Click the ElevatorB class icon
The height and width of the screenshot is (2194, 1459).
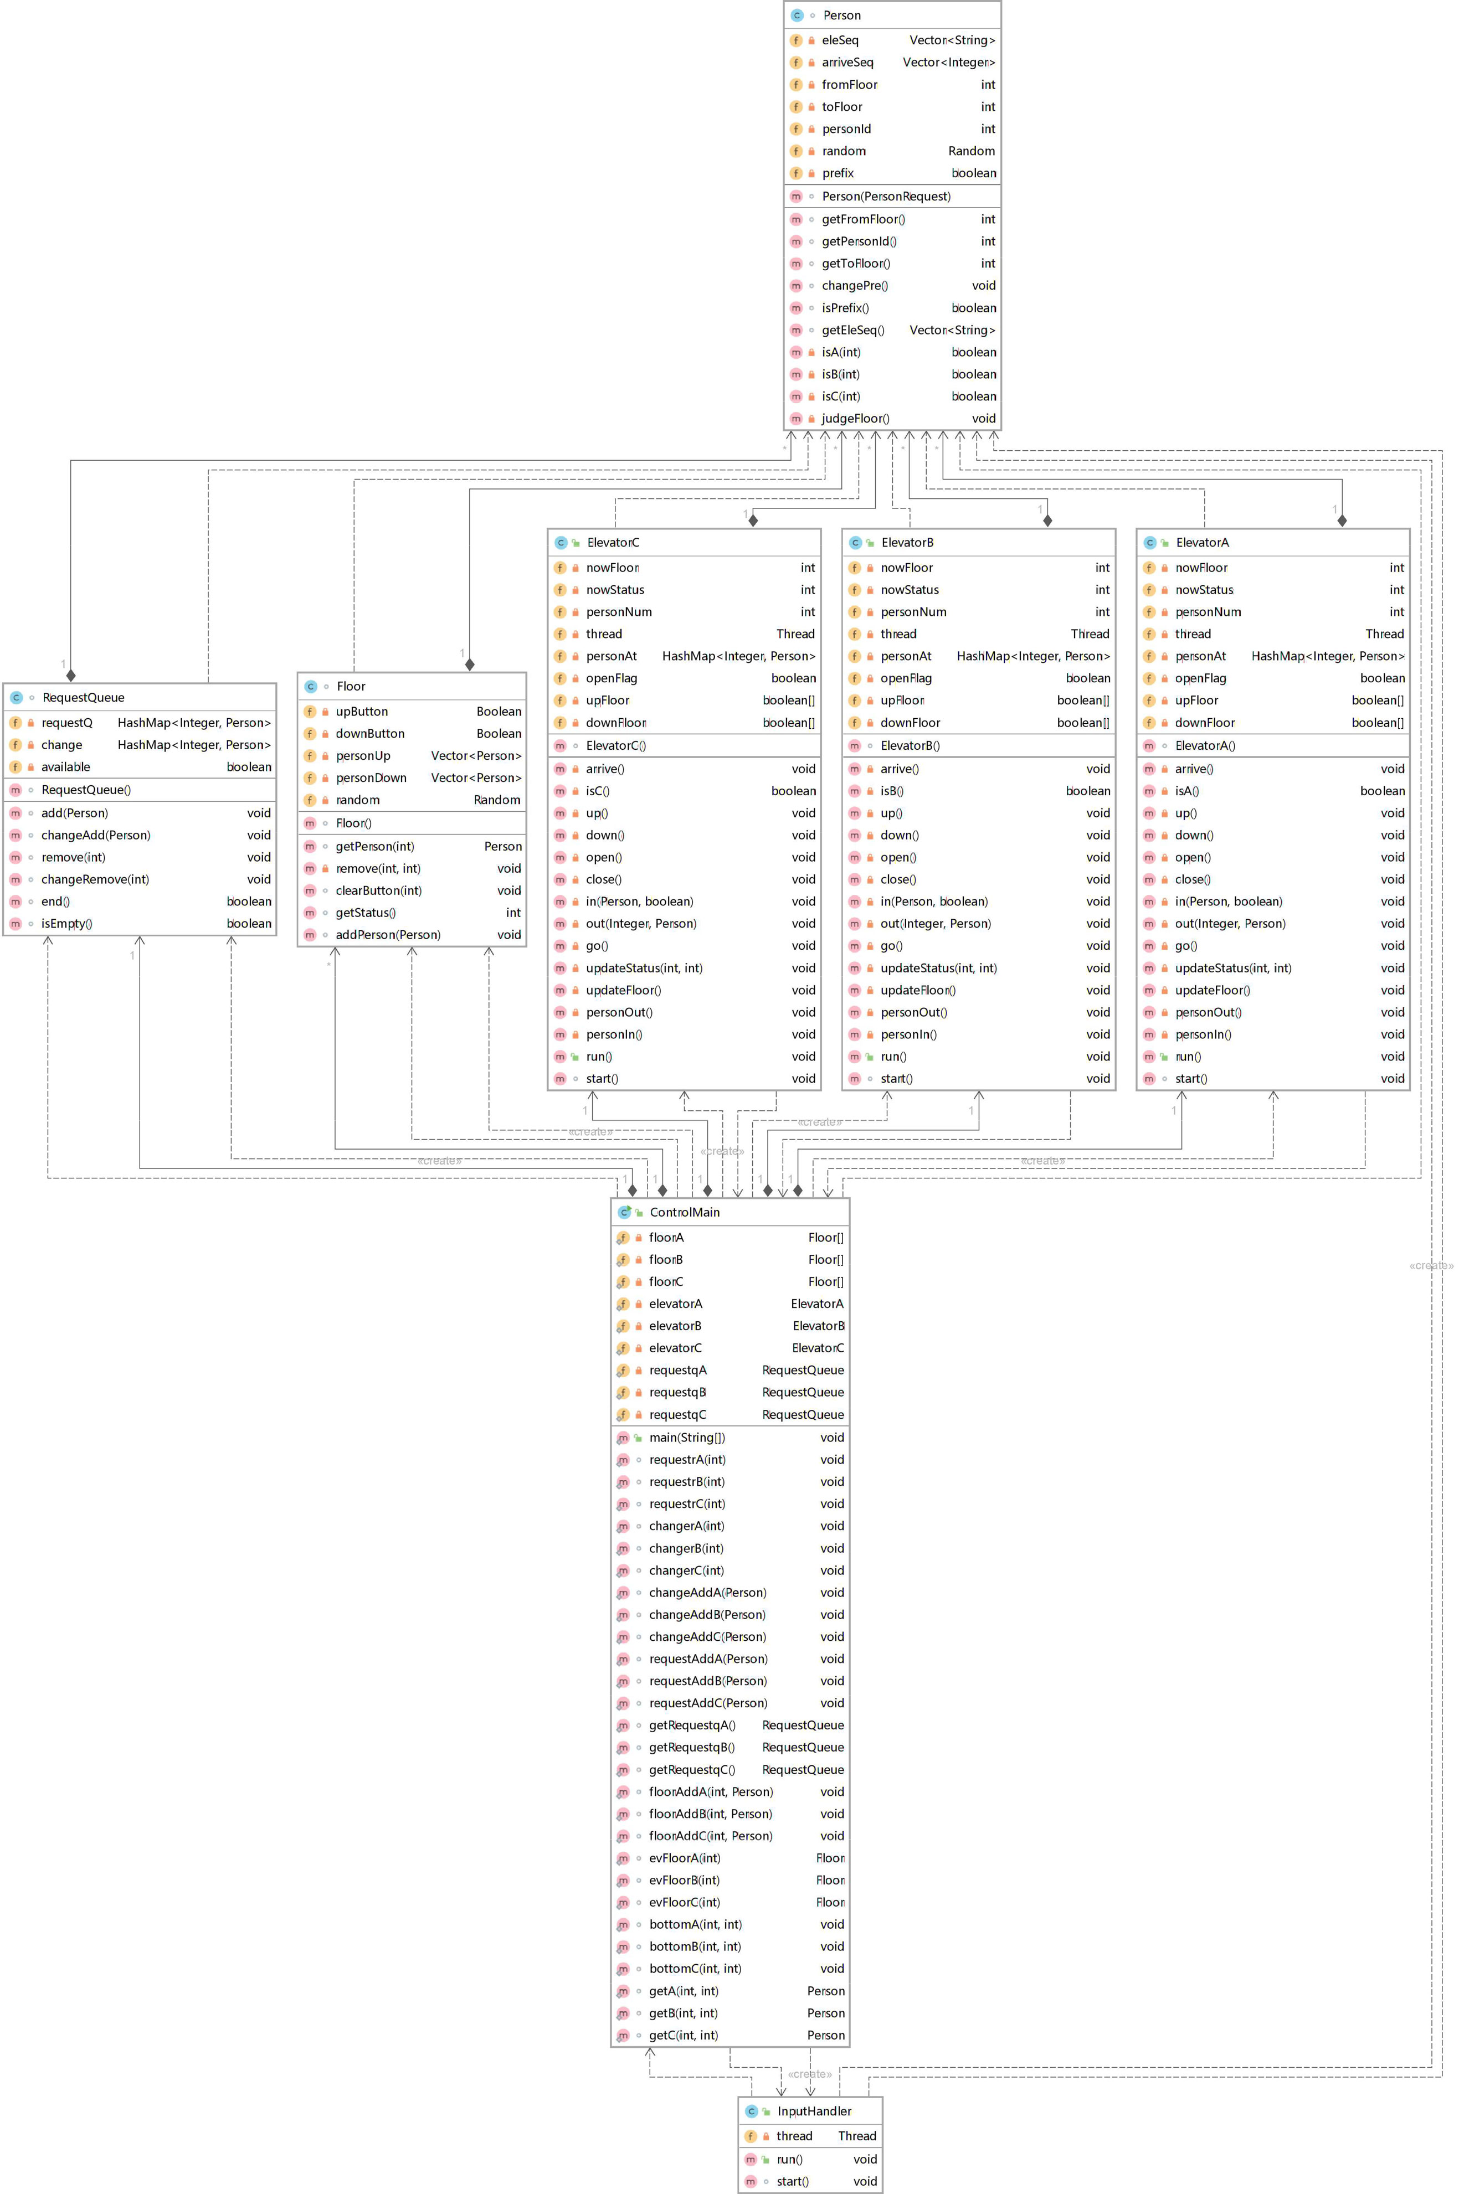coord(855,542)
